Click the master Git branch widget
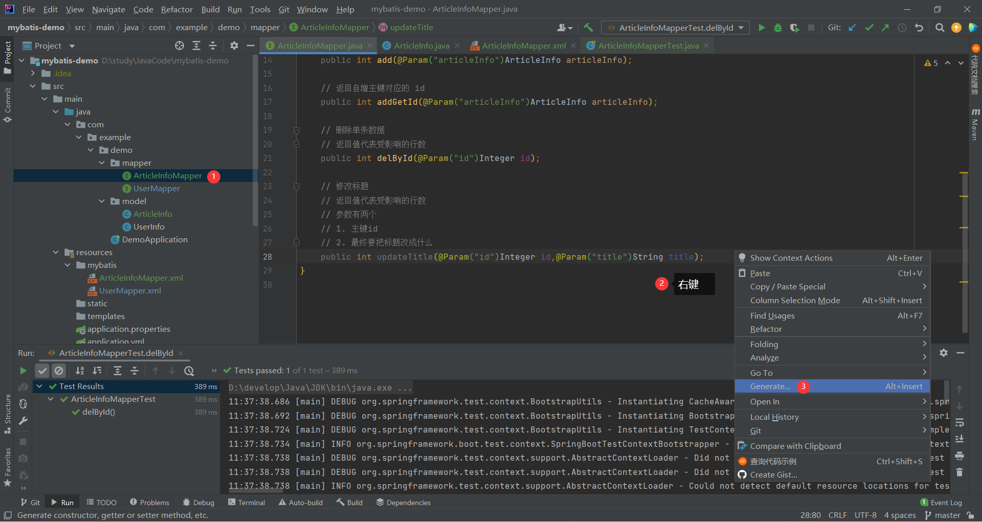982x522 pixels. click(943, 515)
